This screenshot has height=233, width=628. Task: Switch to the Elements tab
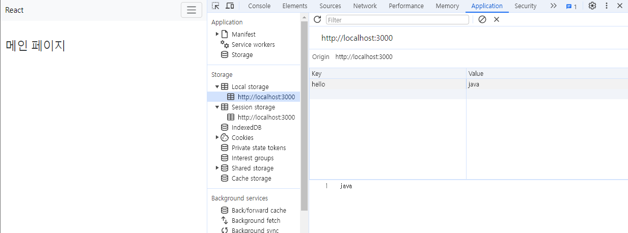tap(295, 6)
